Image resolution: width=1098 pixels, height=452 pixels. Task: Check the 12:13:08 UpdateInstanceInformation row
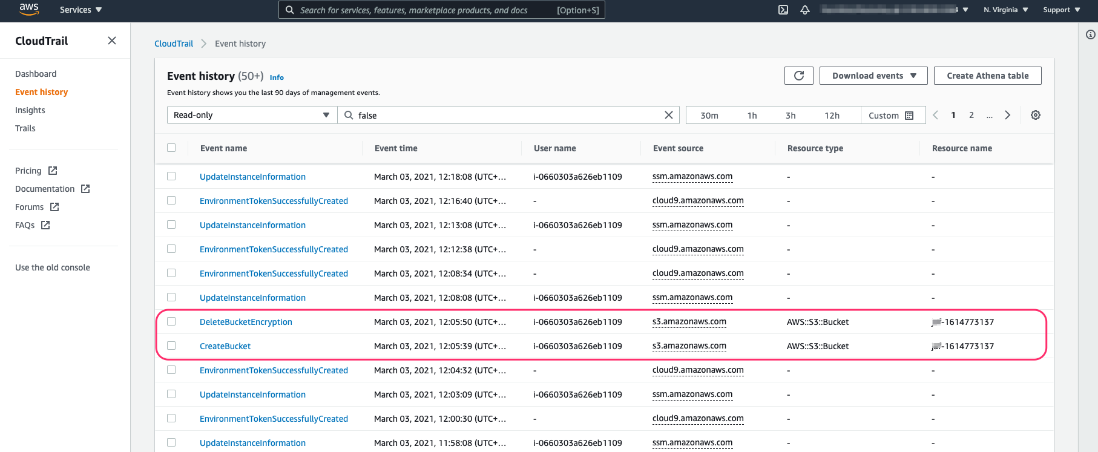171,224
